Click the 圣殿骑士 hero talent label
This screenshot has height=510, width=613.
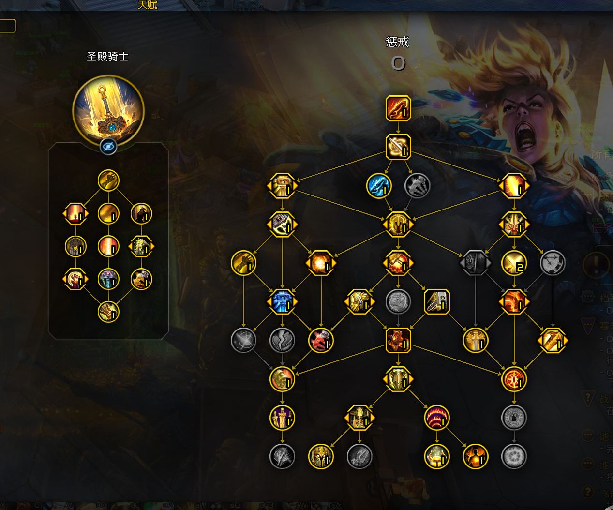point(107,57)
